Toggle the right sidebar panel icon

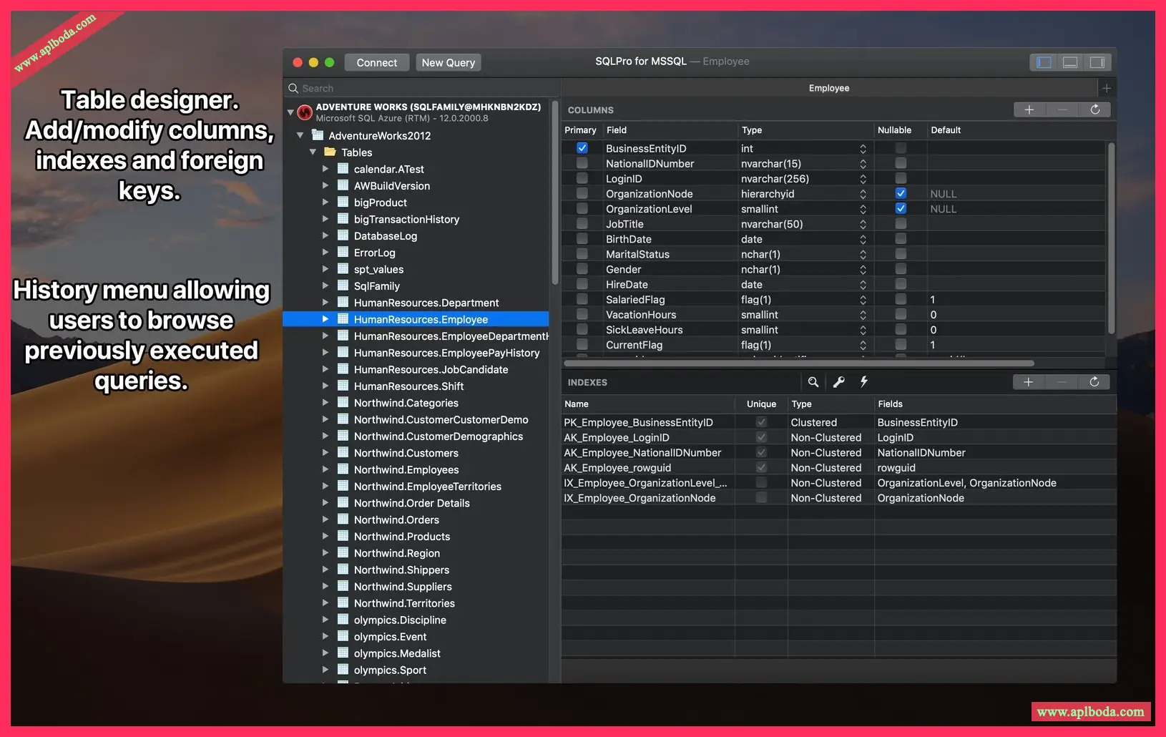(x=1097, y=62)
